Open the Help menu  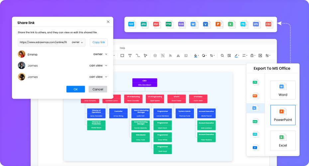click(x=122, y=48)
